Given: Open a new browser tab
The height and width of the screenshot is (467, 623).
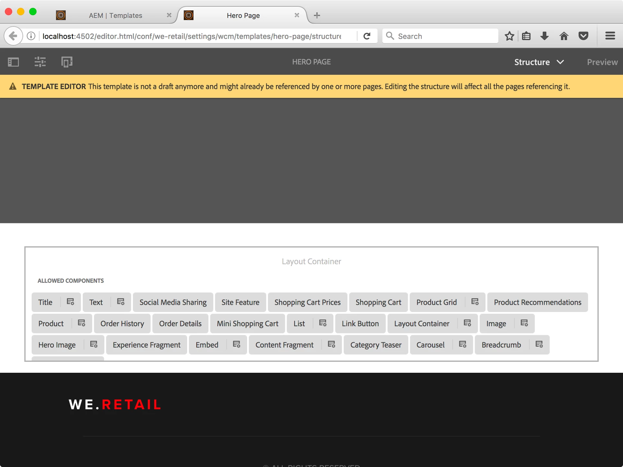Looking at the screenshot, I should [x=317, y=15].
